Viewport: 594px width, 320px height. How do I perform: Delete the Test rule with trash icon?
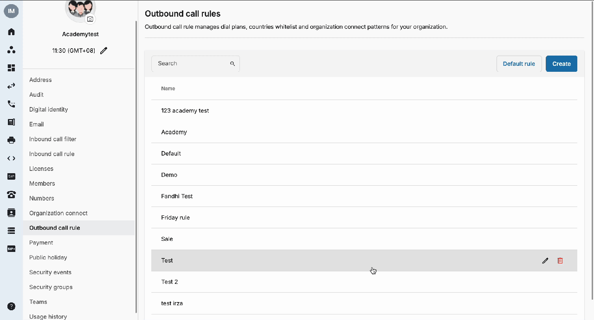pos(560,261)
